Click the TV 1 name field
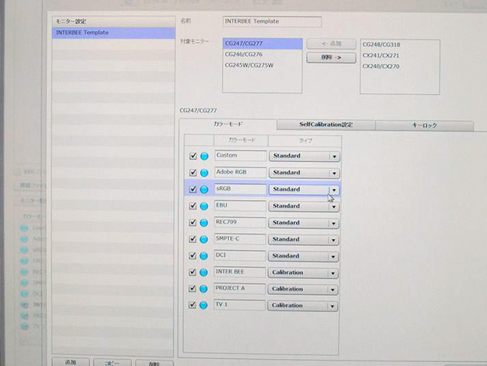Image resolution: width=487 pixels, height=366 pixels. point(239,304)
